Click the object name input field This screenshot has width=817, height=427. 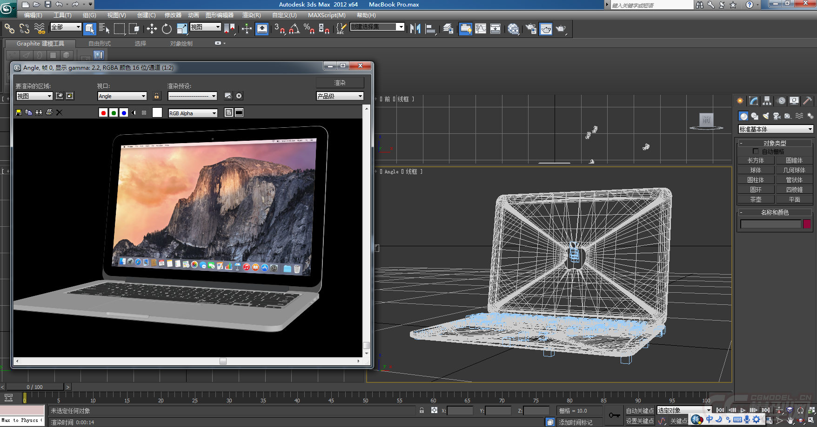click(770, 224)
